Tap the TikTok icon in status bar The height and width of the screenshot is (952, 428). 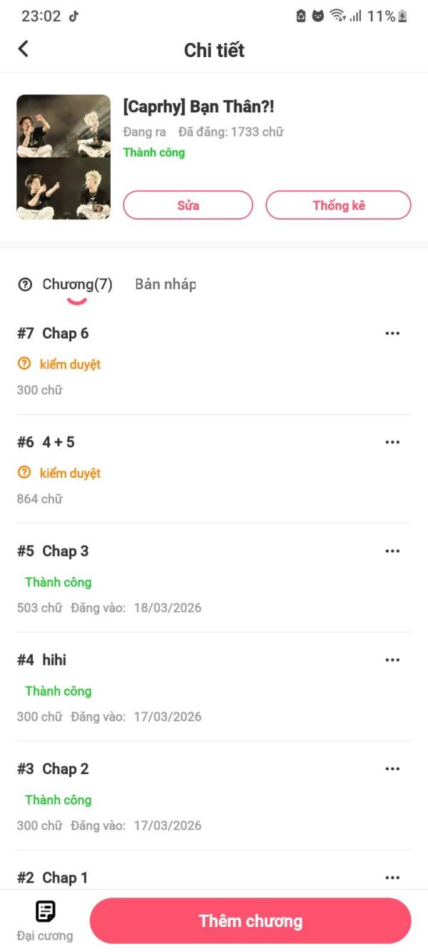pyautogui.click(x=73, y=16)
